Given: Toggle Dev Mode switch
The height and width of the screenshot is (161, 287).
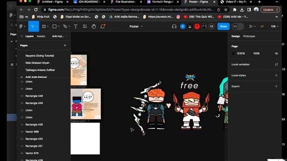Looking at the screenshot, I should (238, 26).
